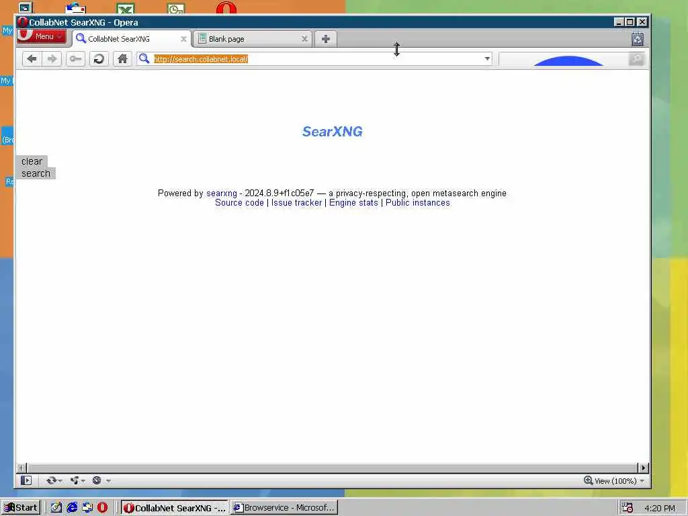Click third quick launch icon with arrows

pyautogui.click(x=87, y=508)
